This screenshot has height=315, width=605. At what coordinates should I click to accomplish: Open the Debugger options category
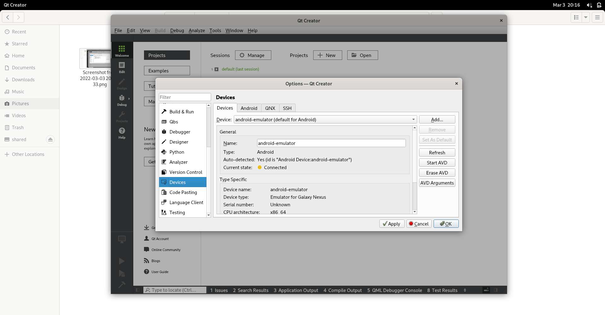[x=183, y=132]
